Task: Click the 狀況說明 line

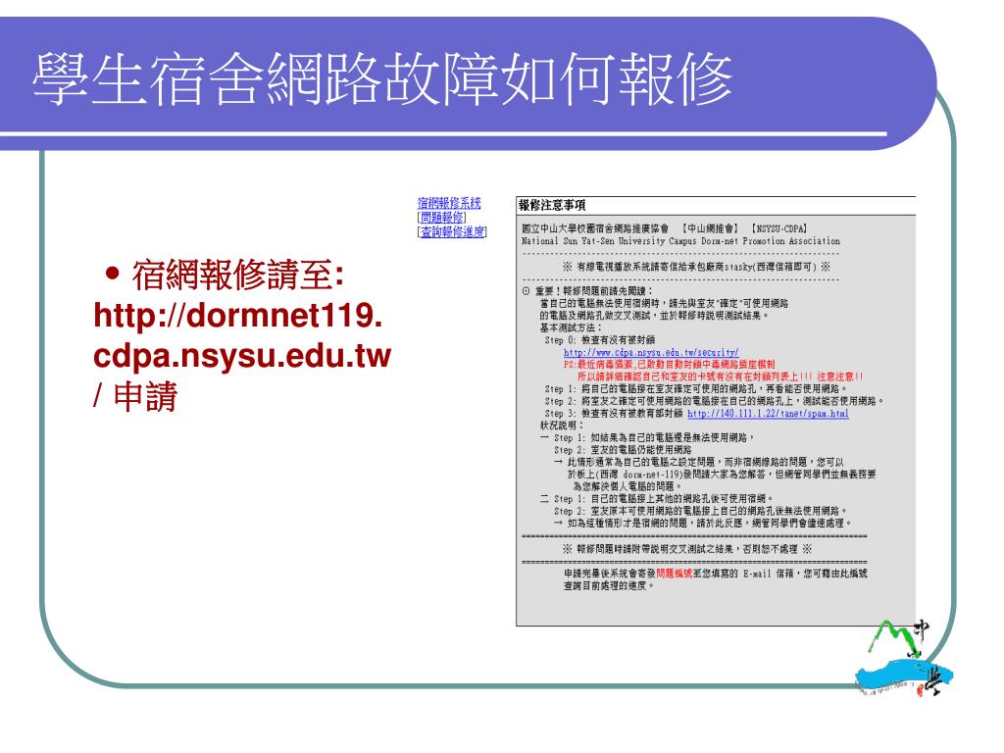Action: pos(562,426)
